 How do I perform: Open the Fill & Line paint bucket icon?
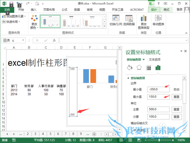pyautogui.click(x=130, y=68)
